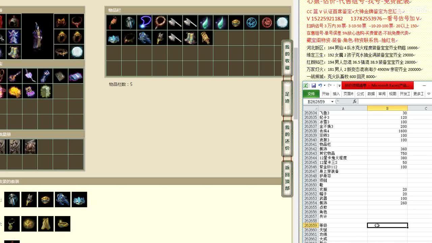Click the blue dragon medallion item in 物品栏

(x=251, y=22)
